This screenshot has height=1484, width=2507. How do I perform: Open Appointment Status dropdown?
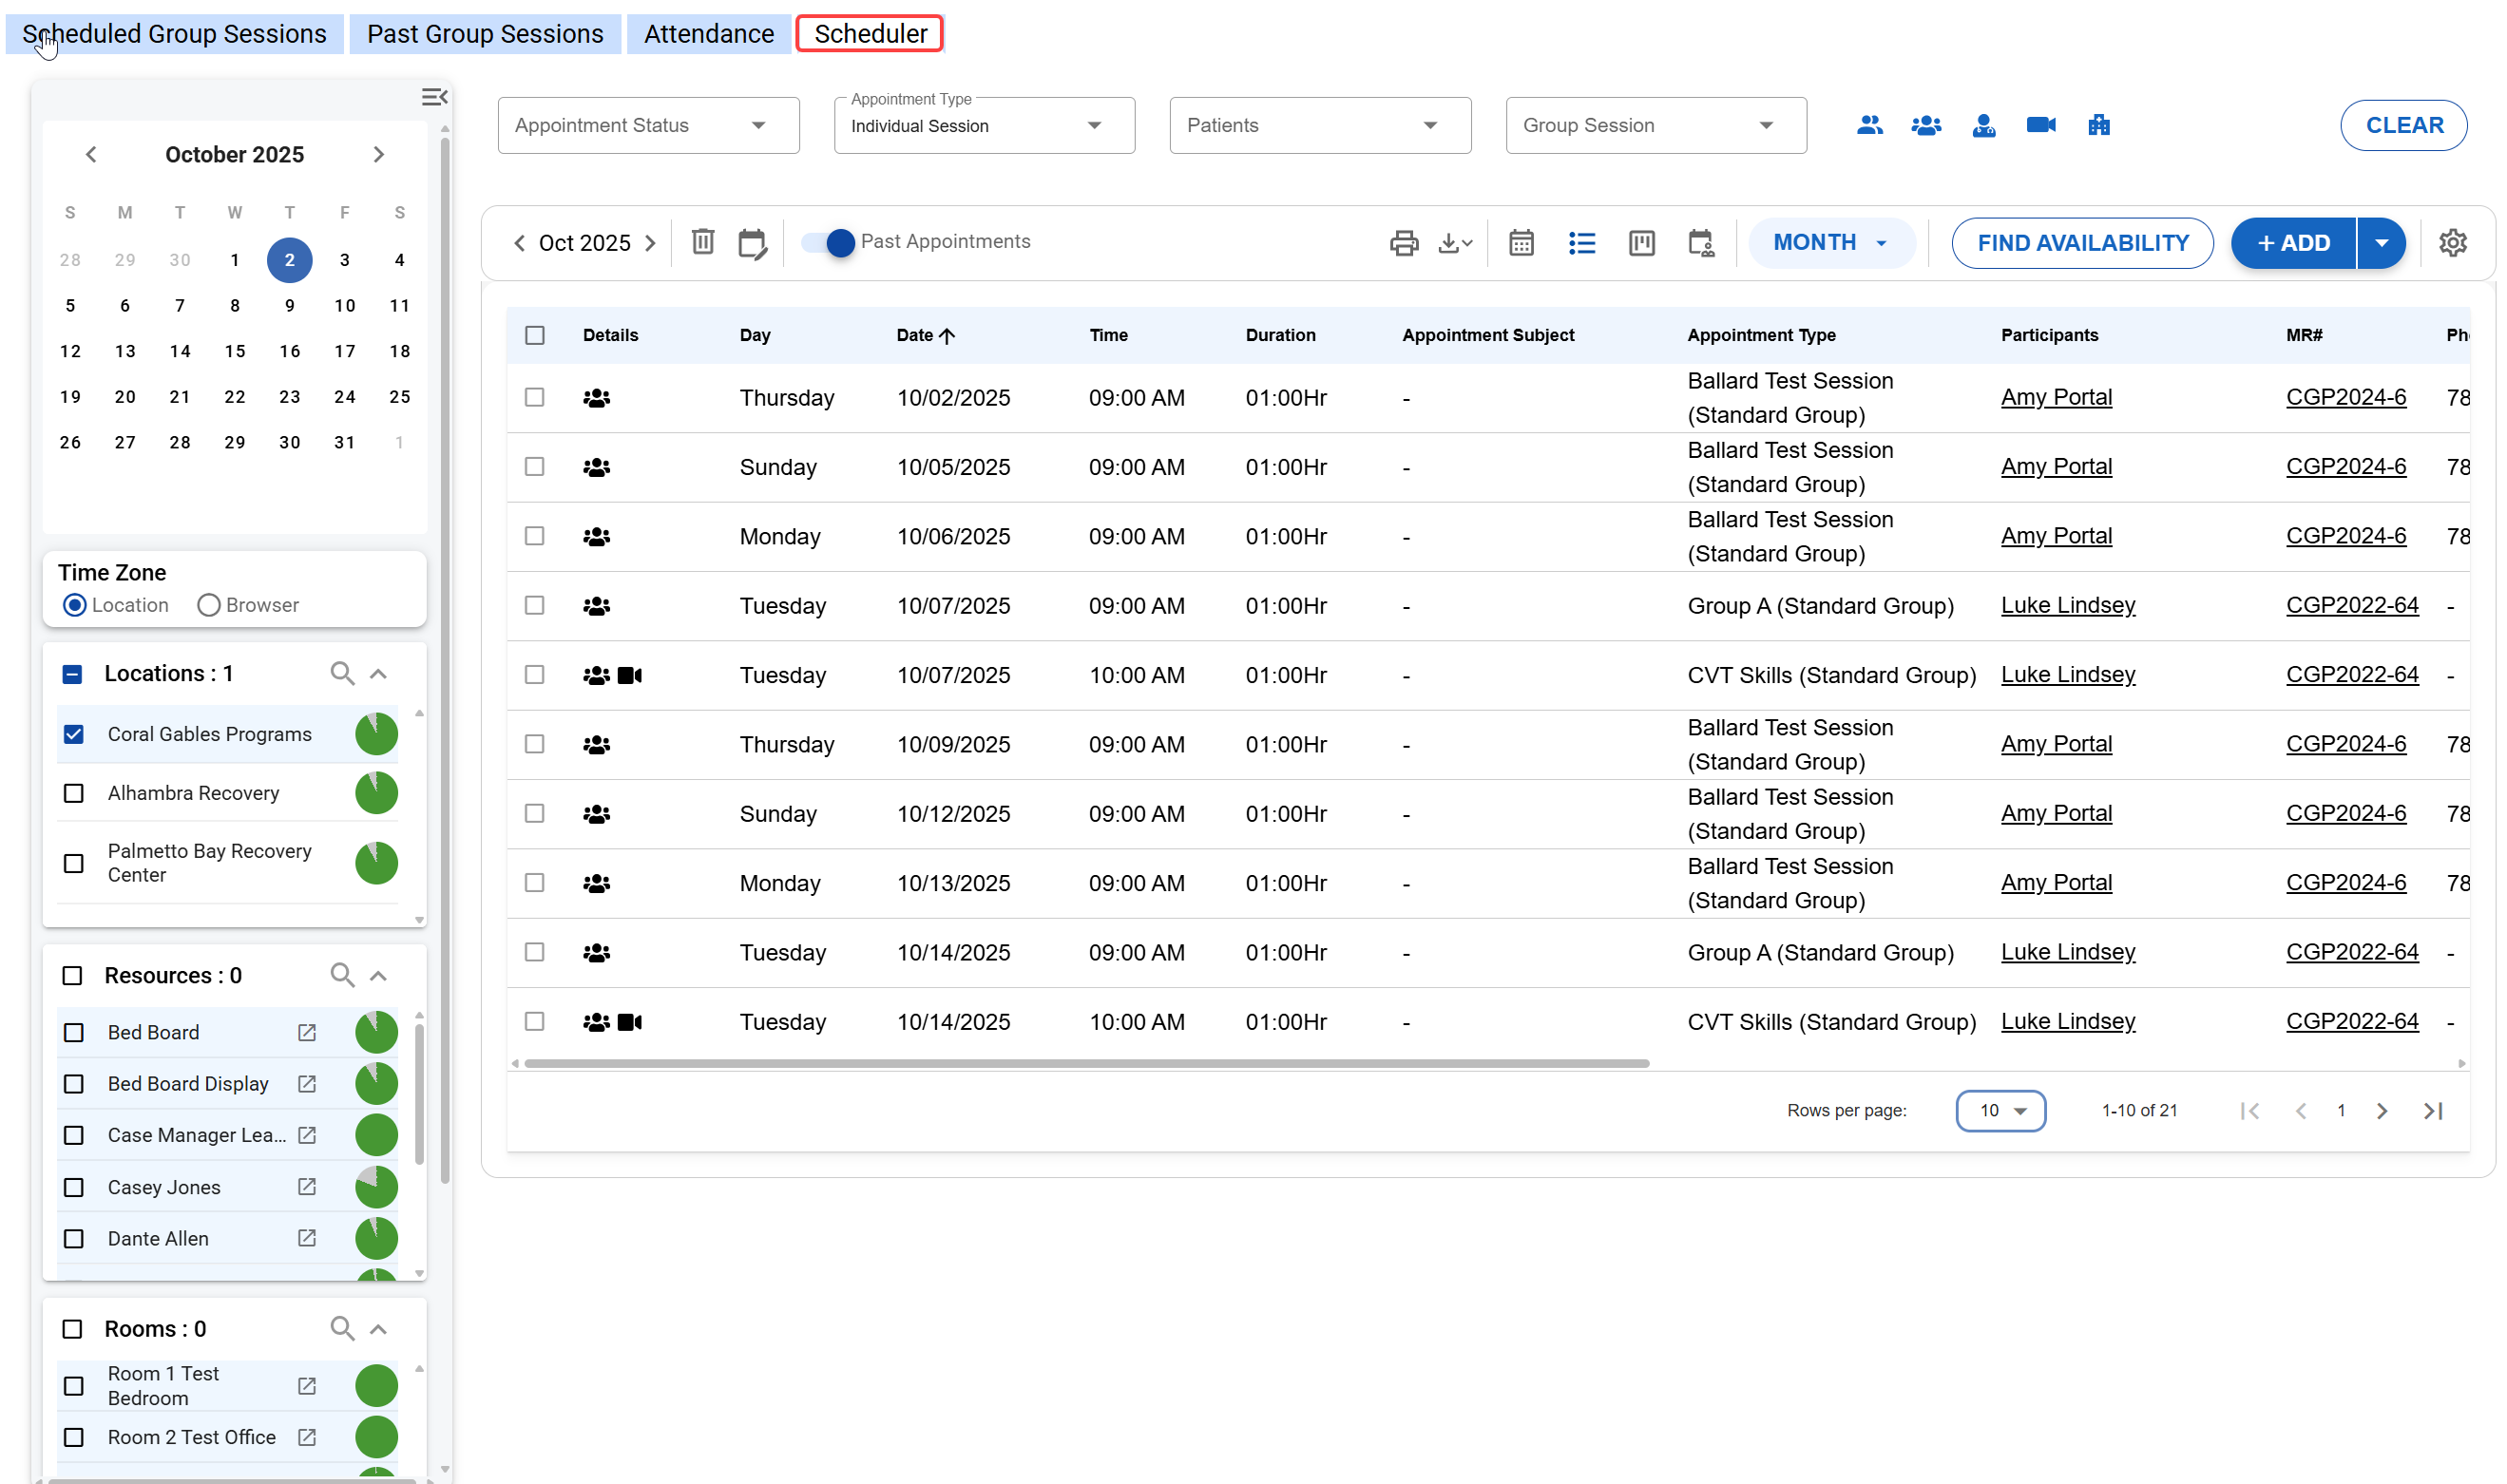click(648, 125)
